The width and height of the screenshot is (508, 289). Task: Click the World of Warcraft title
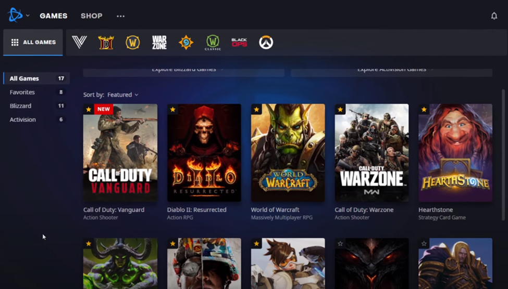[275, 210]
